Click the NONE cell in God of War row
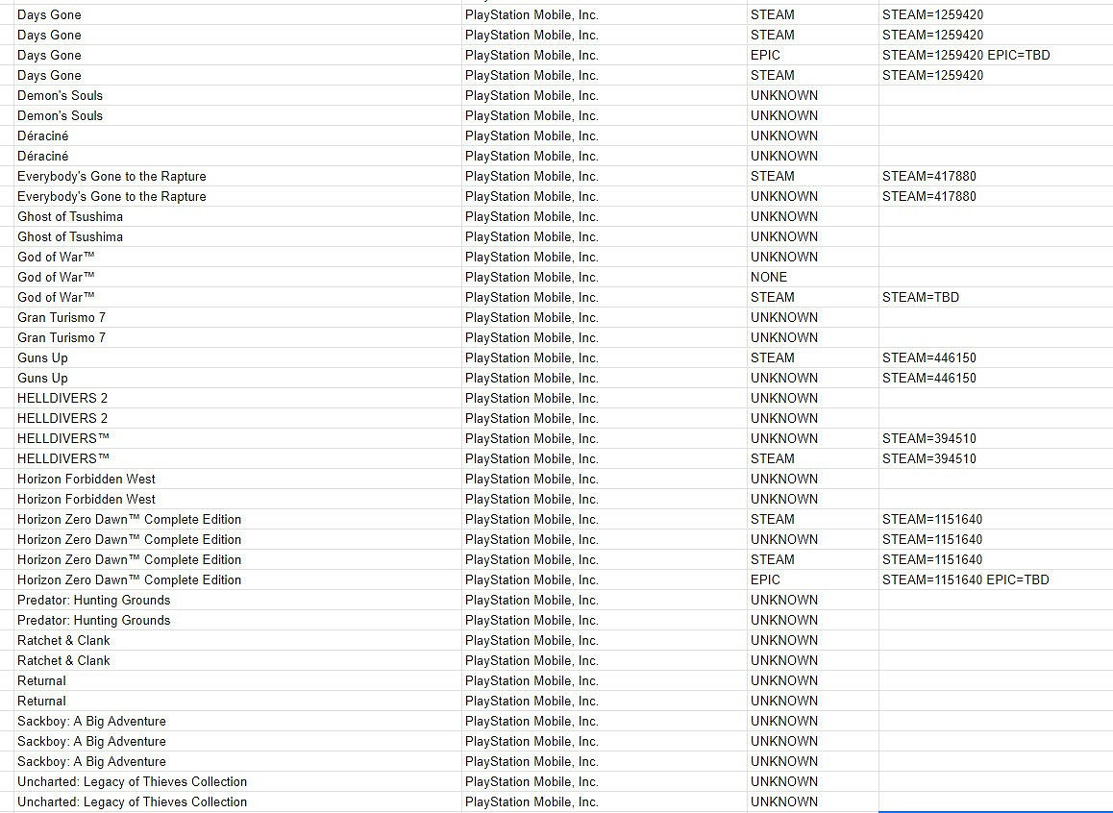Screen dimensions: 1113x813 point(769,277)
